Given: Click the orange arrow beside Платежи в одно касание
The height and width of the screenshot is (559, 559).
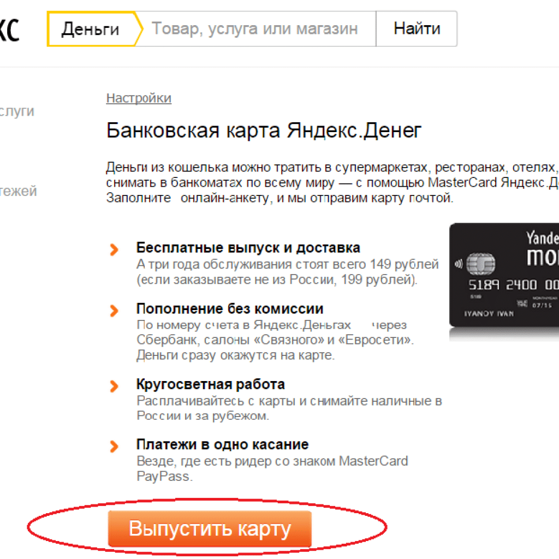Looking at the screenshot, I should [x=114, y=447].
